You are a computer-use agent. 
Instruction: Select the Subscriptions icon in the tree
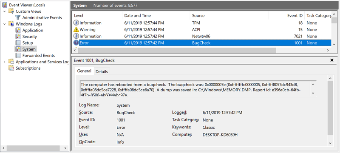point(11,68)
